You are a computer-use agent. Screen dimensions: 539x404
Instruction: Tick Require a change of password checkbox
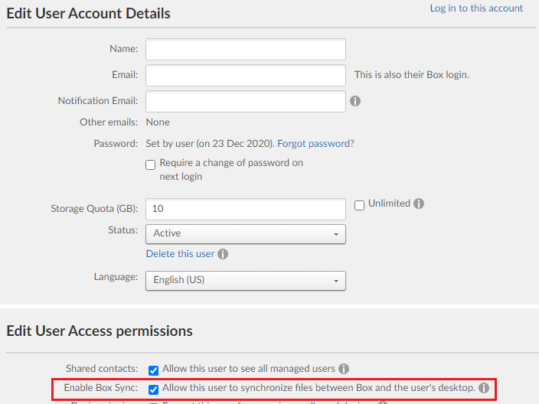(151, 164)
